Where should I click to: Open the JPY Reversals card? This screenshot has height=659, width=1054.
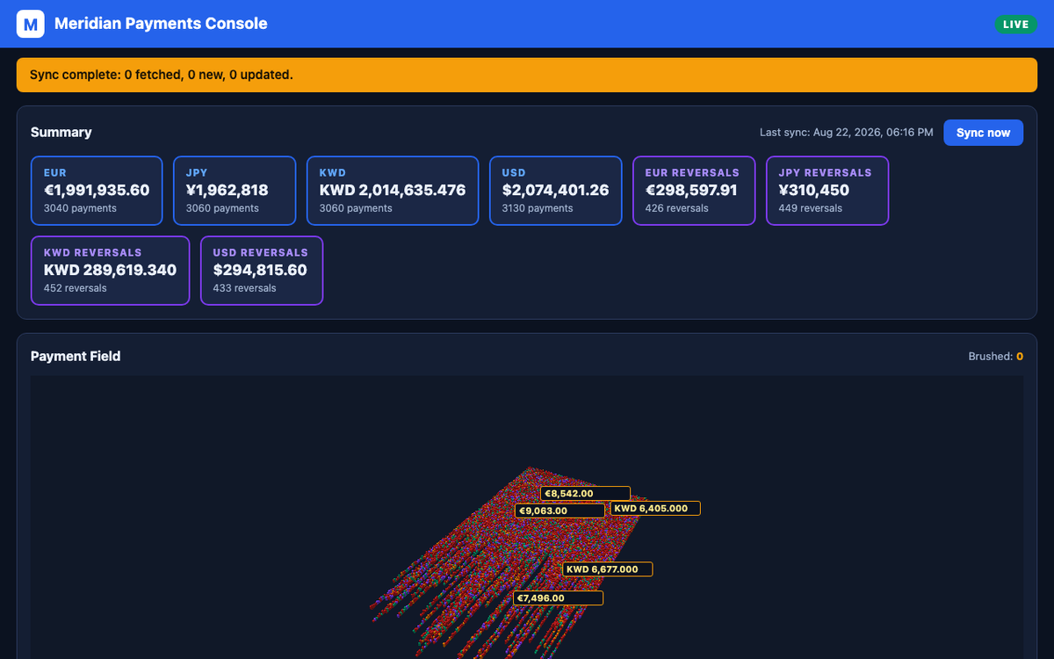tap(827, 191)
